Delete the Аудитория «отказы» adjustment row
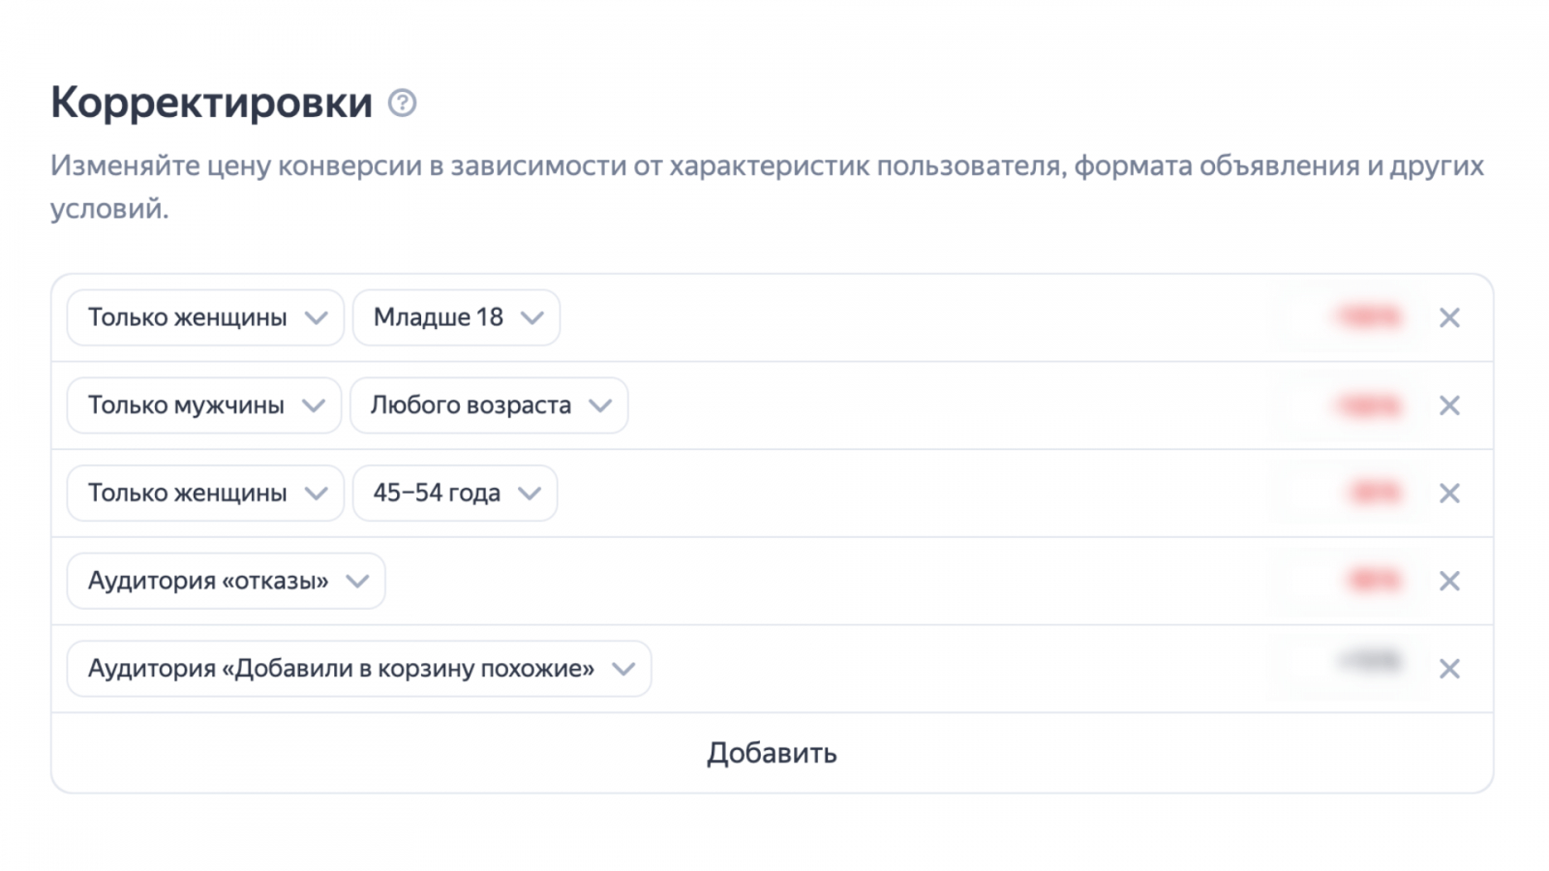 click(x=1449, y=581)
